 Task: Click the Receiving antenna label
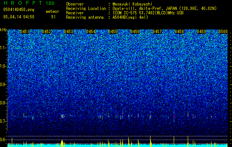(85, 17)
